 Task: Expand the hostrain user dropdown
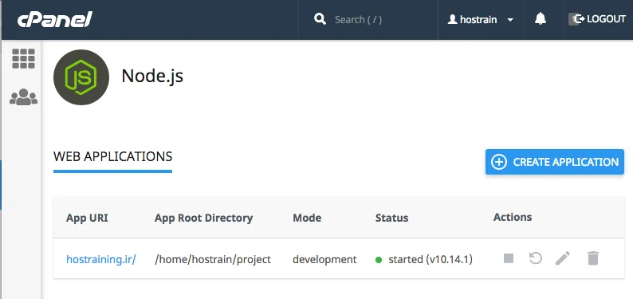pyautogui.click(x=510, y=20)
